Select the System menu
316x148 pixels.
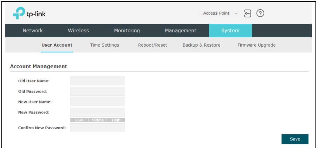point(230,30)
